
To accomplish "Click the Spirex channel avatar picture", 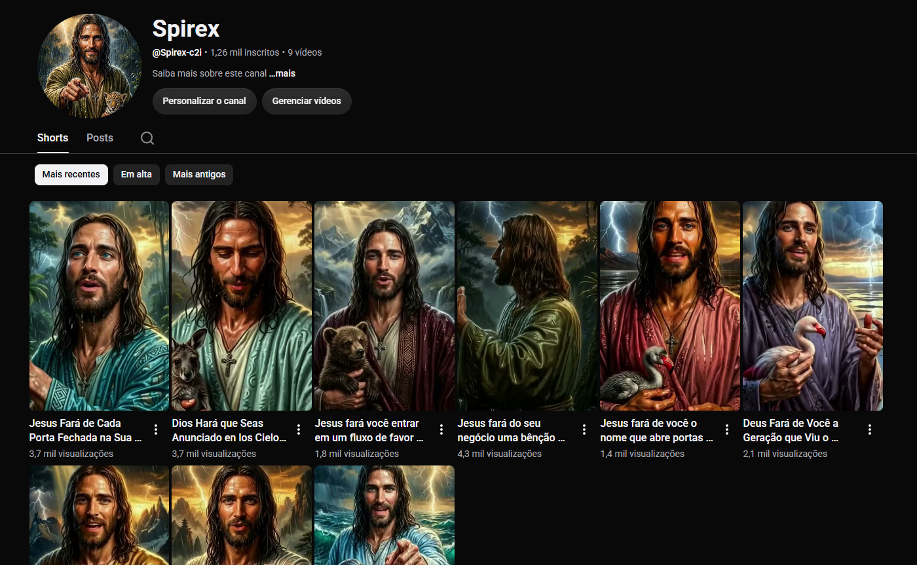I will 90,65.
